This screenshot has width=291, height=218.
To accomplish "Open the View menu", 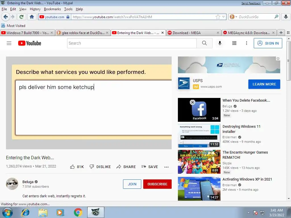I will click(x=23, y=9).
